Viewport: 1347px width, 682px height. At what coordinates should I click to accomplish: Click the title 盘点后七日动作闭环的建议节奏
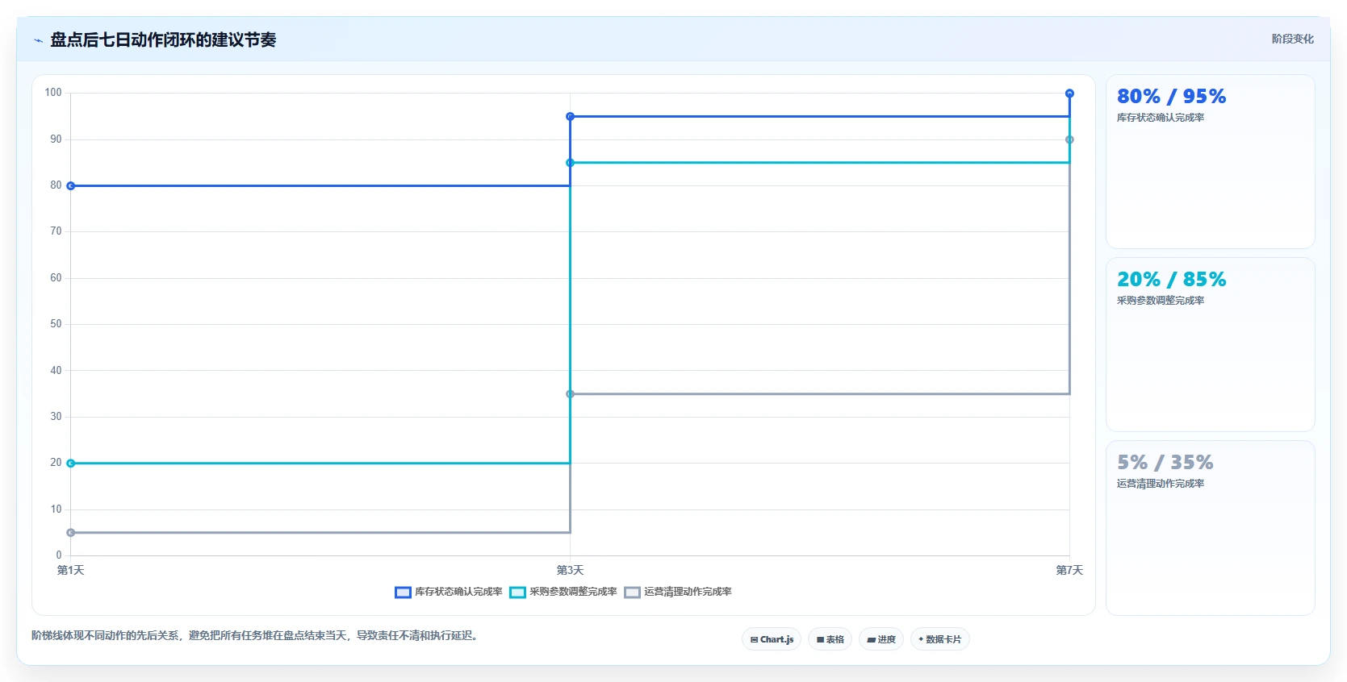tap(163, 40)
